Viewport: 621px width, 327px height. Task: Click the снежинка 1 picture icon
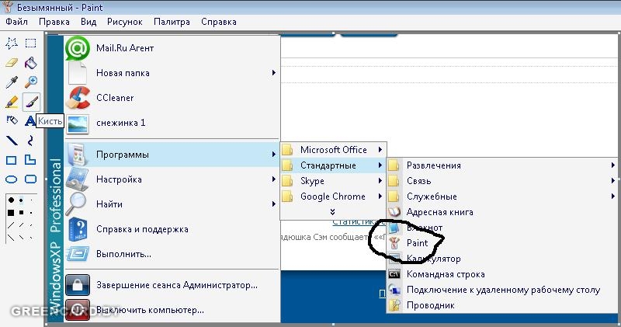[78, 123]
